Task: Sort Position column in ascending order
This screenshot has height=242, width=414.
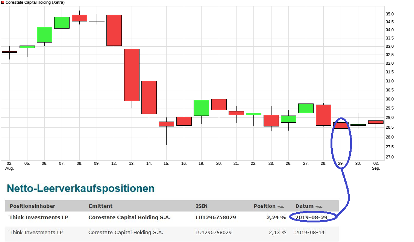Action: click(282, 206)
